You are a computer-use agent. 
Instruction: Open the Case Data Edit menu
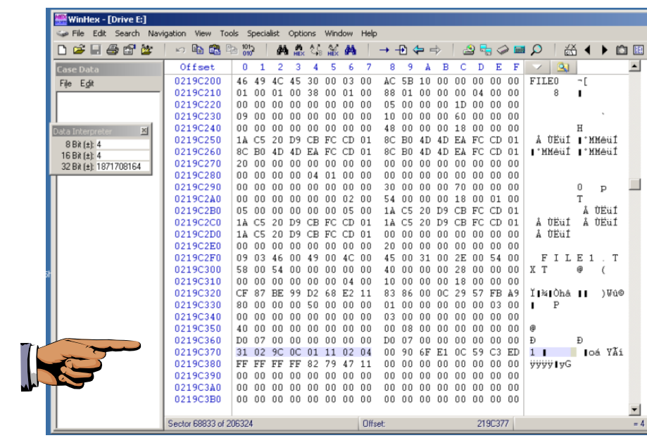coord(87,84)
